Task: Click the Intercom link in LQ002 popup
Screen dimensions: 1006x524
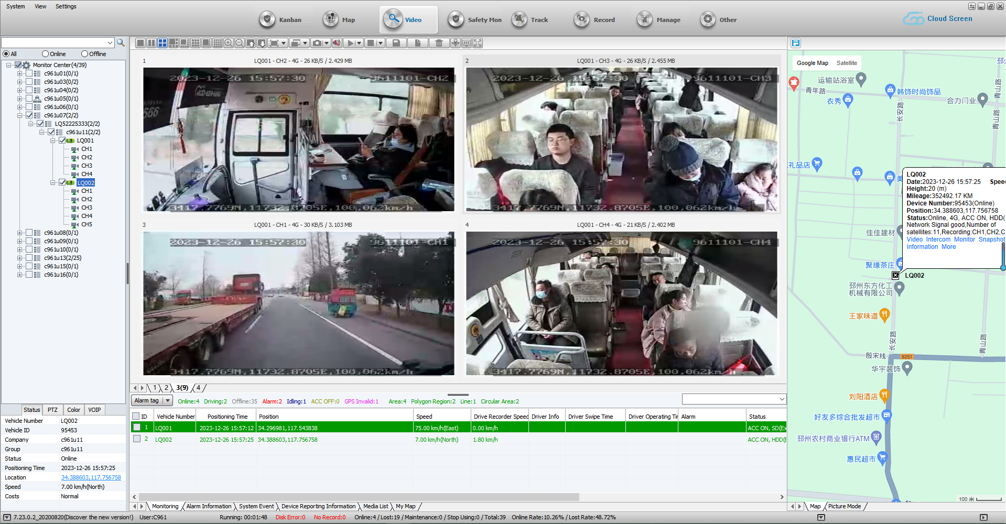Action: tap(938, 239)
